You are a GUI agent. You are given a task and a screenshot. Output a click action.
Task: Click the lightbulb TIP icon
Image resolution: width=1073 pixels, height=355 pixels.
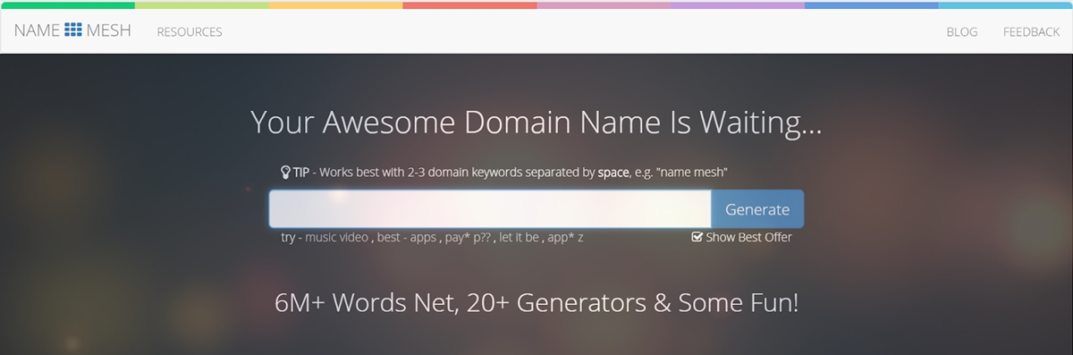(286, 172)
